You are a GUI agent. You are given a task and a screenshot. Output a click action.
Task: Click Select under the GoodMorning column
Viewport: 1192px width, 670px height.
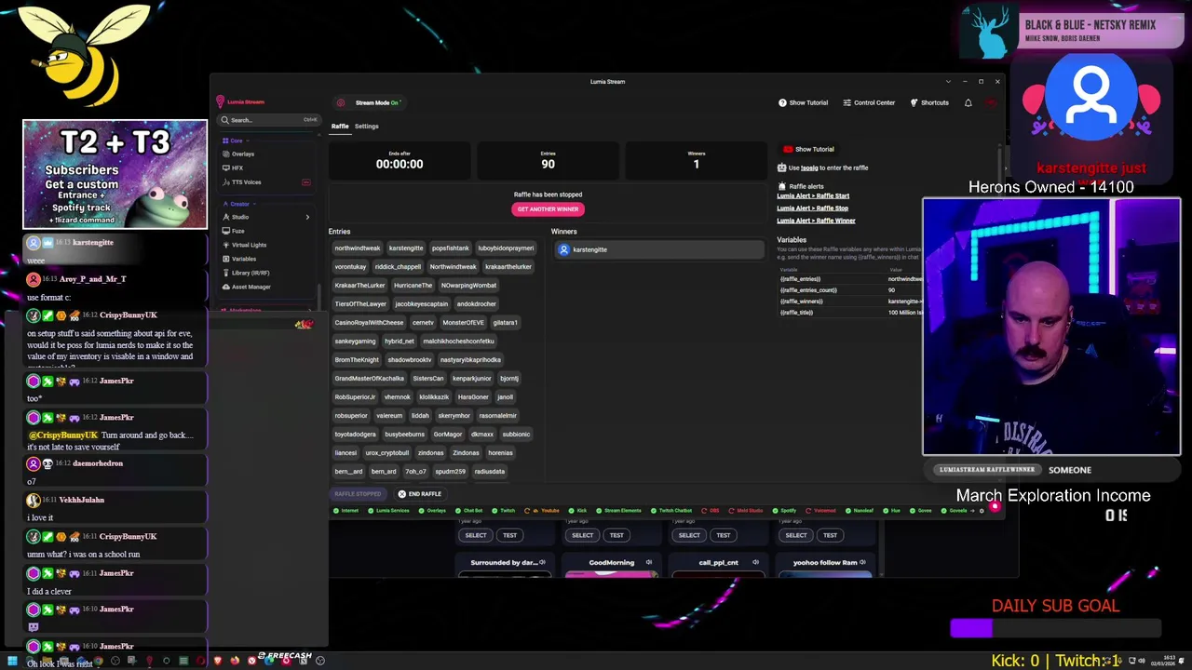tap(582, 535)
